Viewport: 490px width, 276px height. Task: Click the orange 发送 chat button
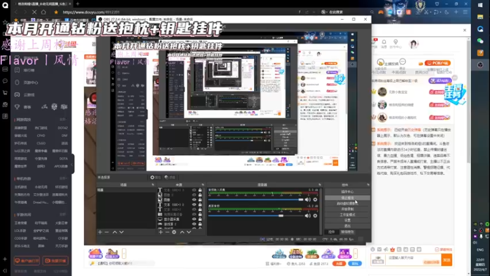(447, 259)
